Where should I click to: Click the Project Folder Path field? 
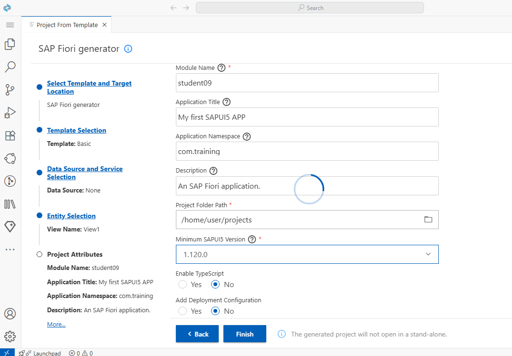click(x=307, y=220)
